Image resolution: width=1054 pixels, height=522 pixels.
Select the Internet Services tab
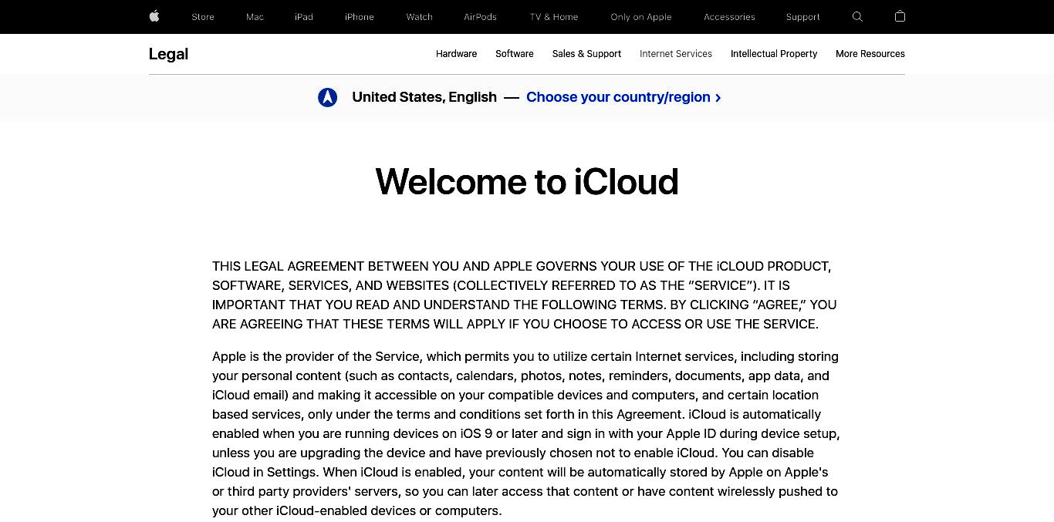pyautogui.click(x=676, y=54)
